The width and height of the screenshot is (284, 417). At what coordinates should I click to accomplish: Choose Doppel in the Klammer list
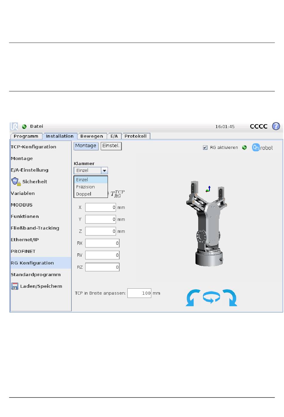coord(84,194)
